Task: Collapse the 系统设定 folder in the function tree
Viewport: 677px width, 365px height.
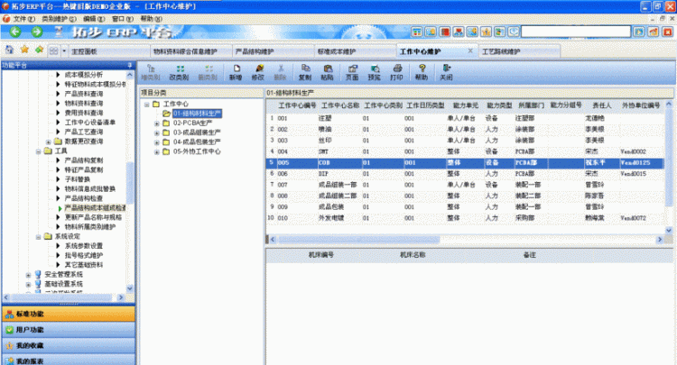Action: pos(38,237)
